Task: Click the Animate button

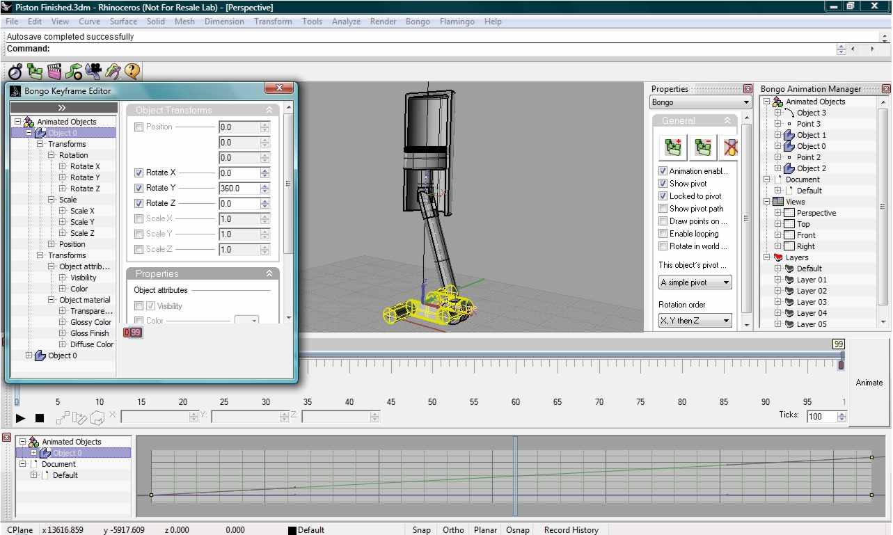Action: point(869,383)
